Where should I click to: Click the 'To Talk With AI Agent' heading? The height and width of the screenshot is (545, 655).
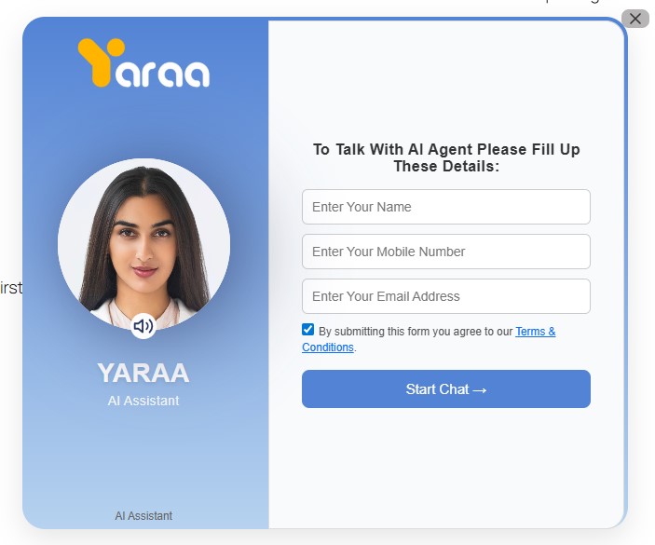[x=446, y=149]
